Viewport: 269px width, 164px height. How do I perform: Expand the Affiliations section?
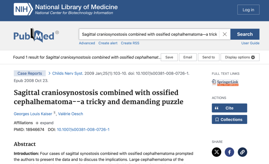pyautogui.click(x=44, y=123)
